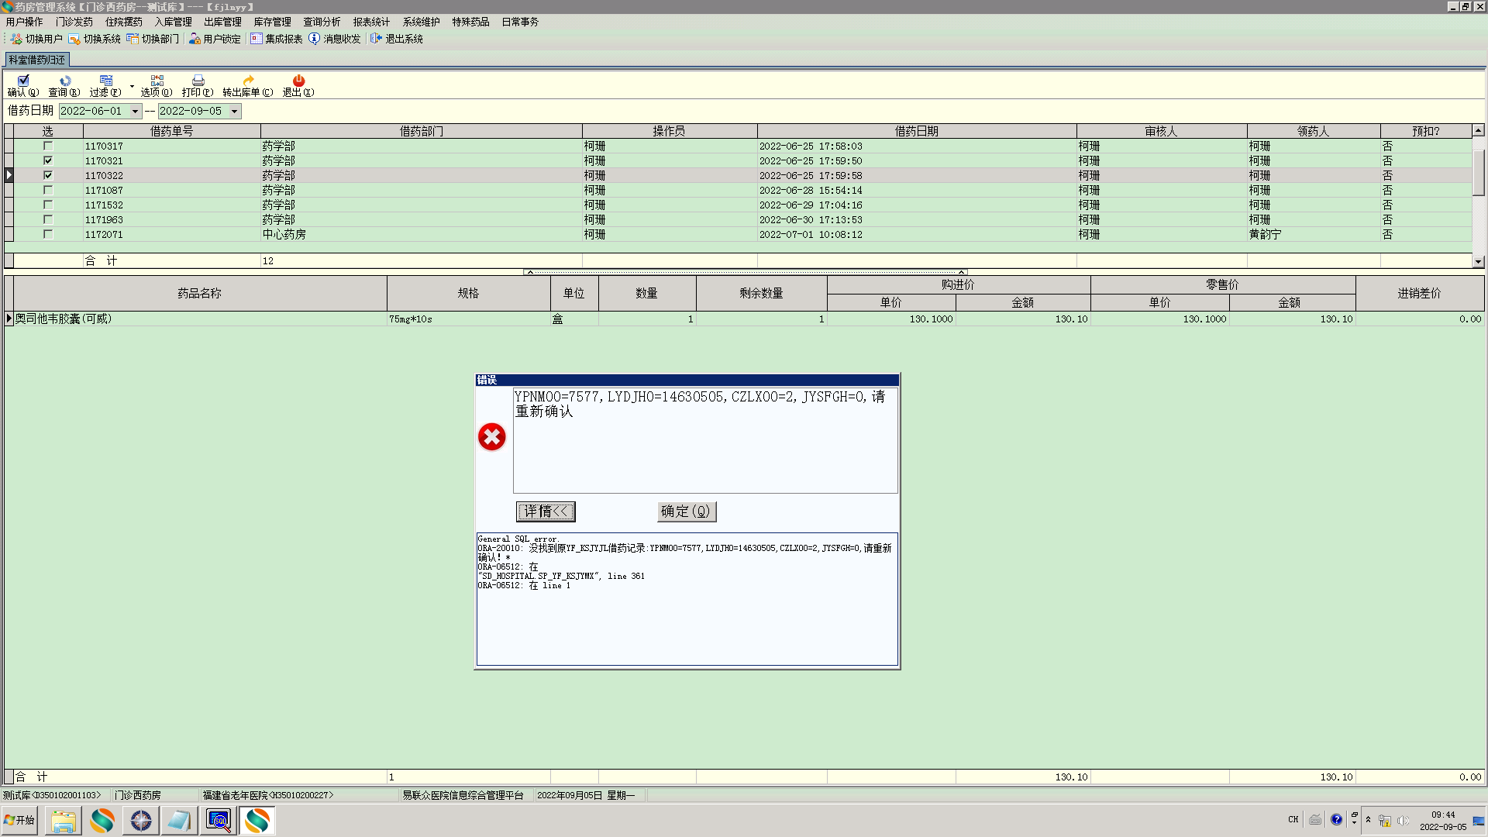Click the 确认 confirm toolbar icon
This screenshot has height=837, width=1488.
[23, 81]
